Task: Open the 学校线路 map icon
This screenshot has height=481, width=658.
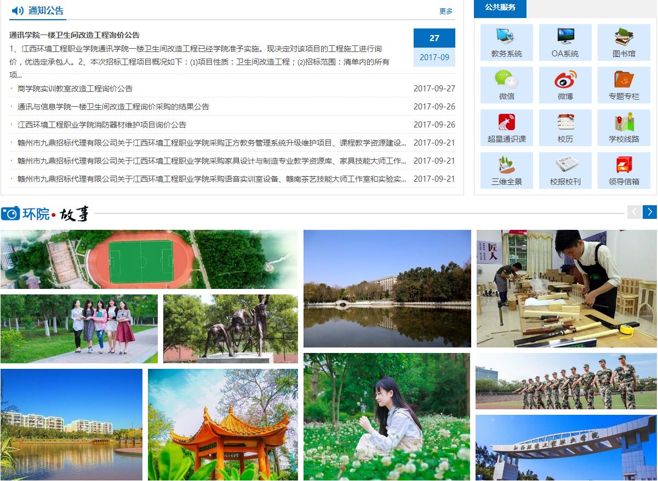Action: pos(623,123)
